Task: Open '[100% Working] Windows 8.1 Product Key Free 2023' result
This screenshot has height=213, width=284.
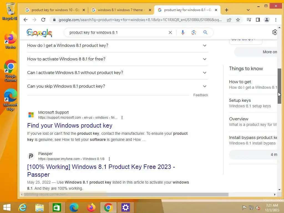Action: 101,171
